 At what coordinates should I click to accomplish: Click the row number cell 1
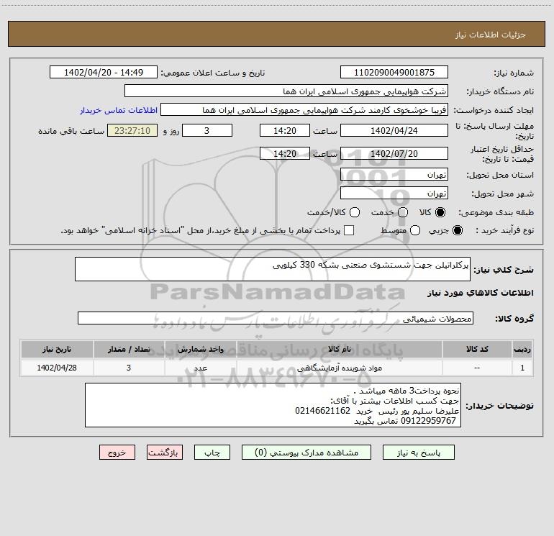pyautogui.click(x=522, y=368)
